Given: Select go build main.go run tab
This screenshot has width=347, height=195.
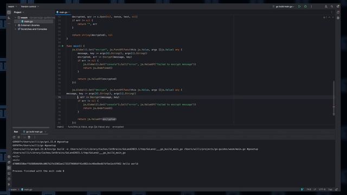Looking at the screenshot, I should click(x=34, y=132).
